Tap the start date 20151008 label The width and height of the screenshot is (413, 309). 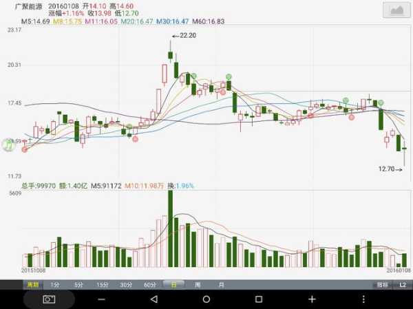[34, 270]
